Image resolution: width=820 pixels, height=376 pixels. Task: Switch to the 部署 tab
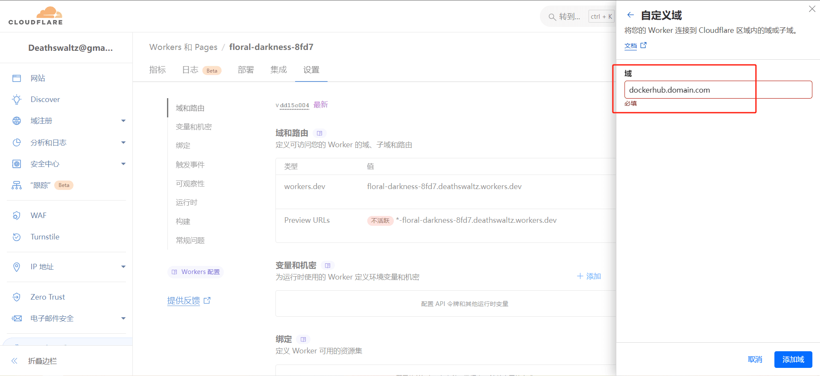(246, 70)
